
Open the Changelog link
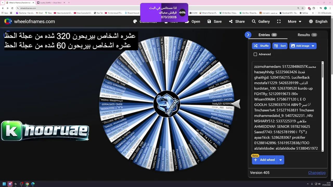317,173
